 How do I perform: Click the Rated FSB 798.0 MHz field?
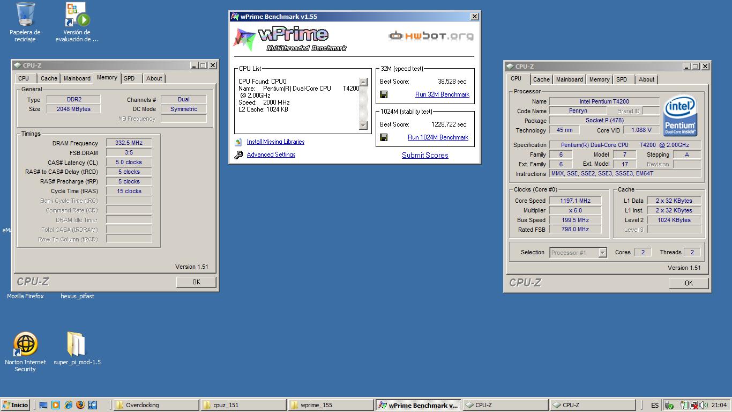575,230
